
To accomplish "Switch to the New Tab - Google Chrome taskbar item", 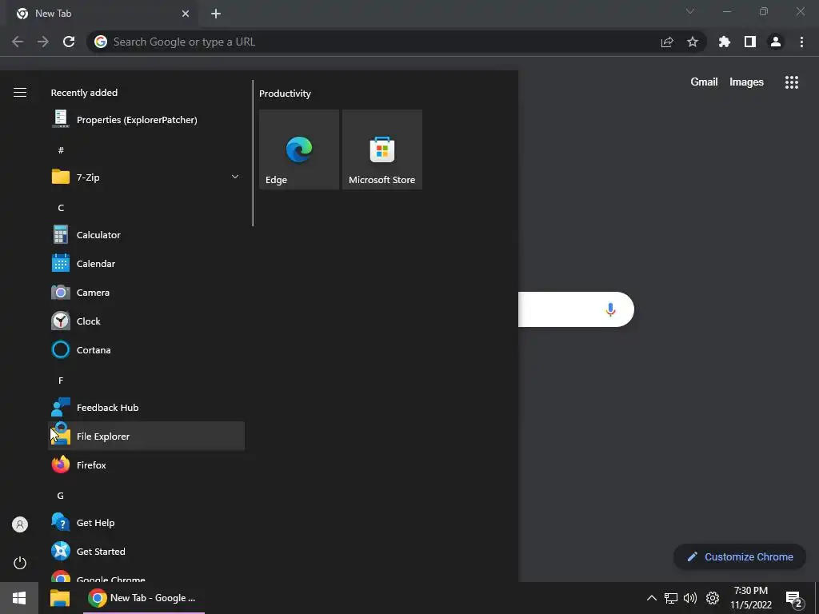I will click(144, 598).
